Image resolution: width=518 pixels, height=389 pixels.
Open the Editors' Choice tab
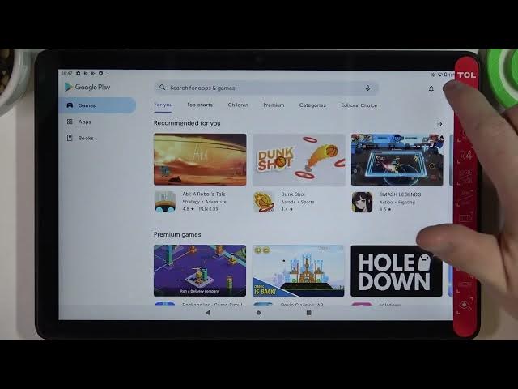point(359,105)
